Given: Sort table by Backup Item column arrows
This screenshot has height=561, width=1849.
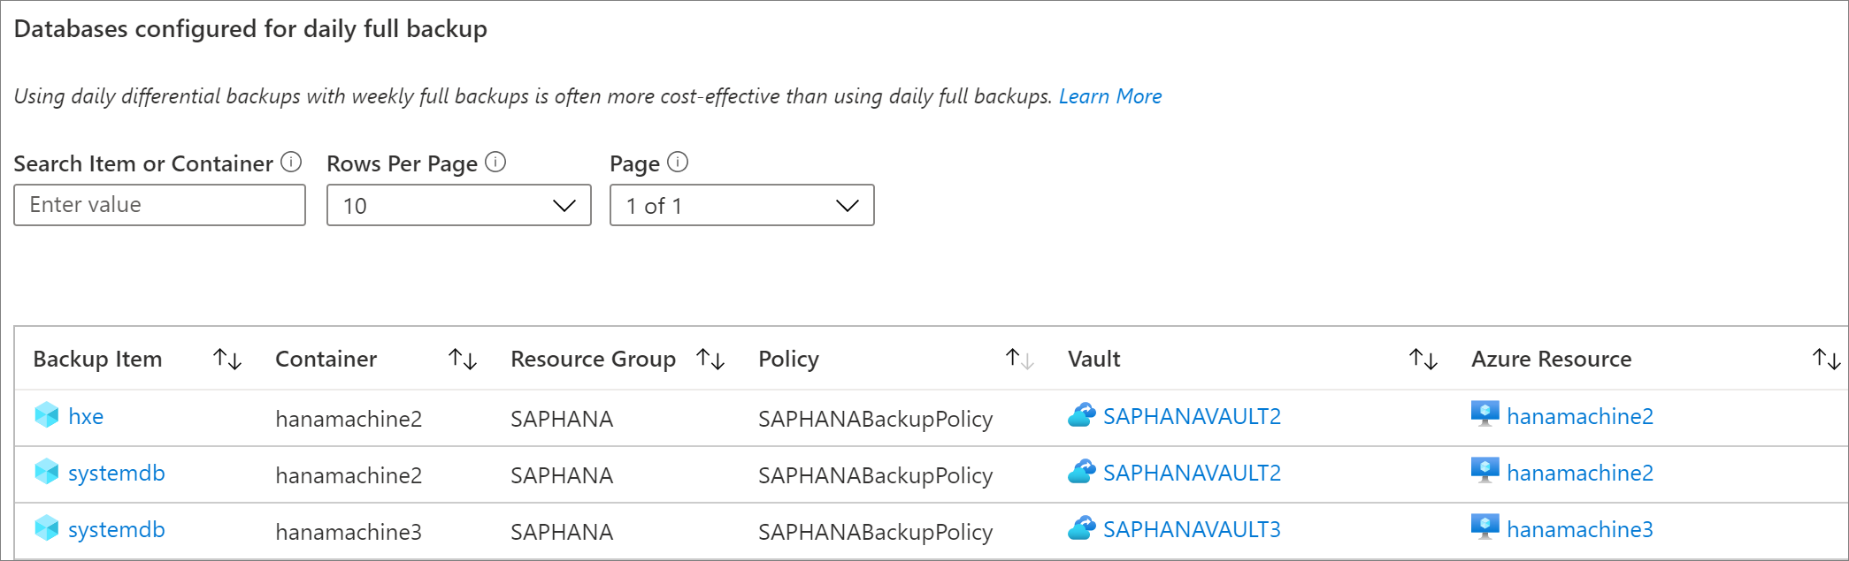Looking at the screenshot, I should point(227,360).
